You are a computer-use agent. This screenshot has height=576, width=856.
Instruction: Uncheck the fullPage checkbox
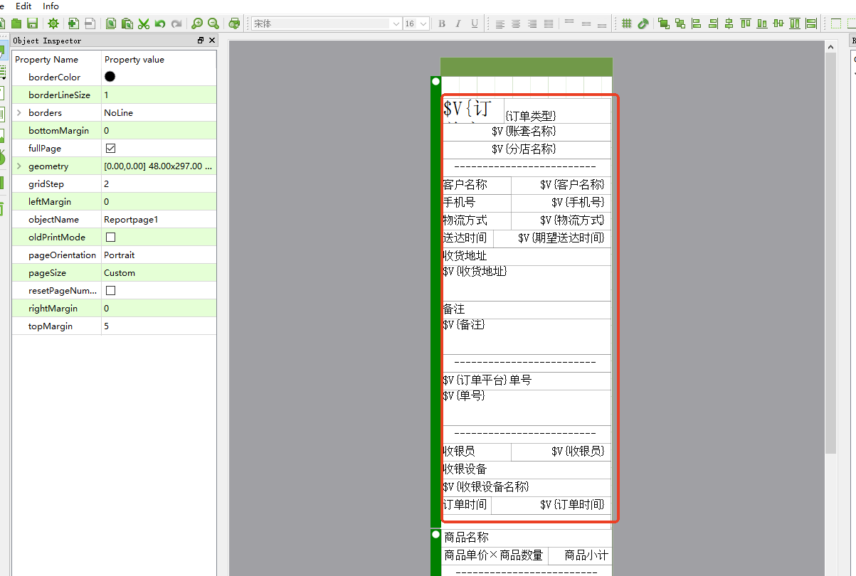110,149
